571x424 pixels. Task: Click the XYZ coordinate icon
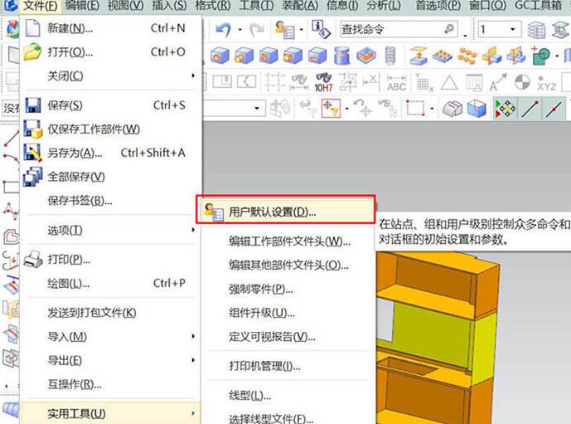pos(547,83)
